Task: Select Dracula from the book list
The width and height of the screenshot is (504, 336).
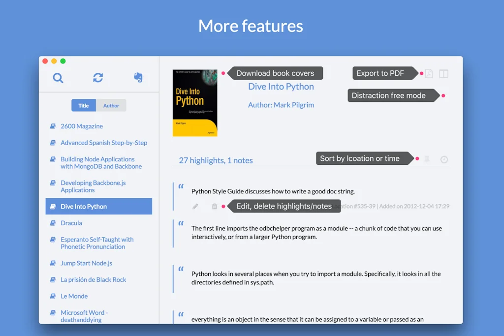Action: tap(71, 222)
